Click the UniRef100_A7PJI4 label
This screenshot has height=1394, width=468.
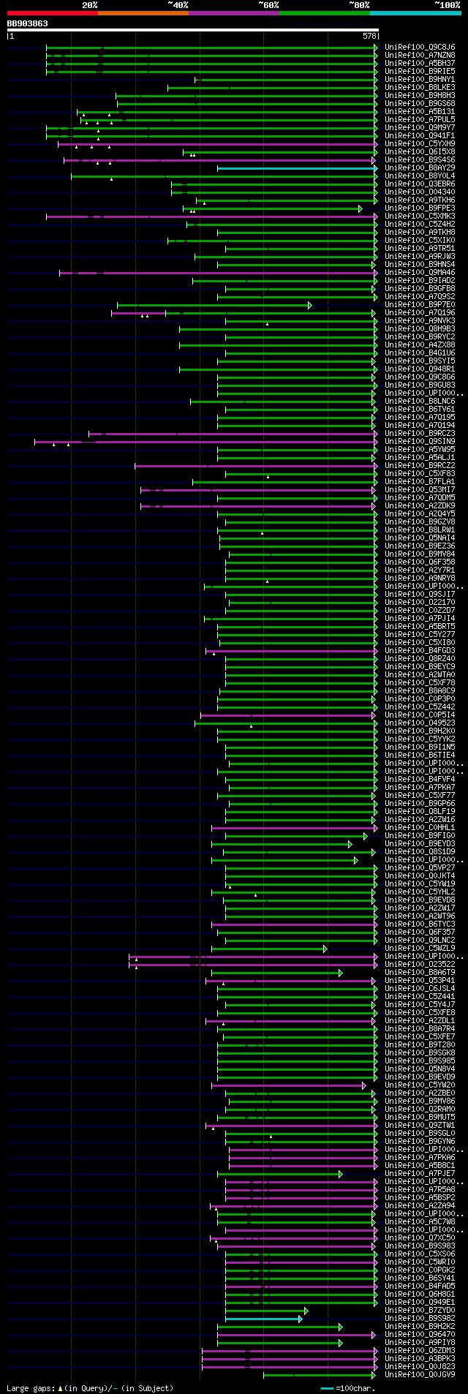(x=420, y=619)
